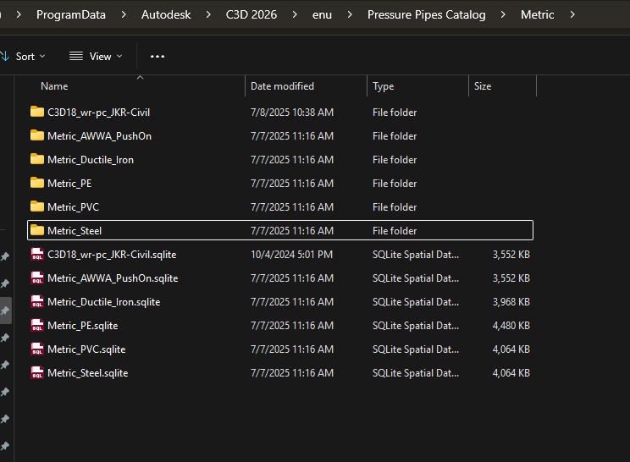Click the Metric breadcrumb segment
630x462 pixels.
coord(537,14)
